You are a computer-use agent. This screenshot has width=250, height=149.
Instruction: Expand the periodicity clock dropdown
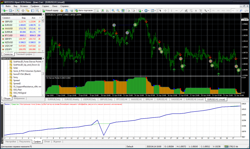[x=149, y=10]
